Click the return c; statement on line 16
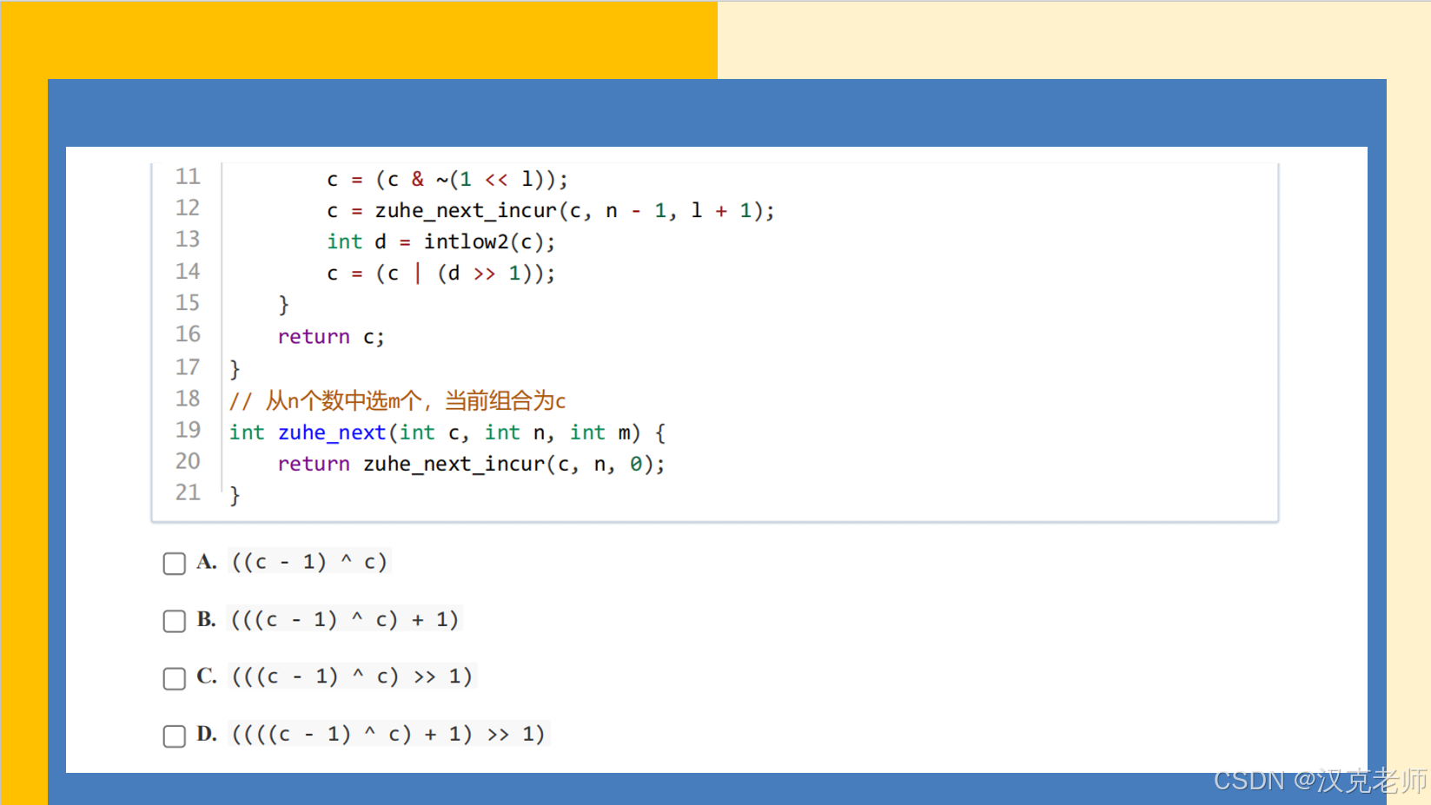The image size is (1431, 805). [x=330, y=337]
